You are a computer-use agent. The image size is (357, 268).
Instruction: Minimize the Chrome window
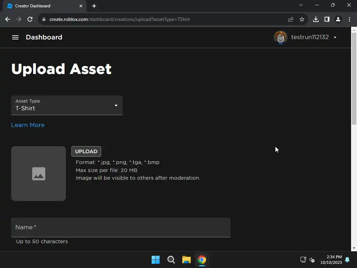click(317, 5)
